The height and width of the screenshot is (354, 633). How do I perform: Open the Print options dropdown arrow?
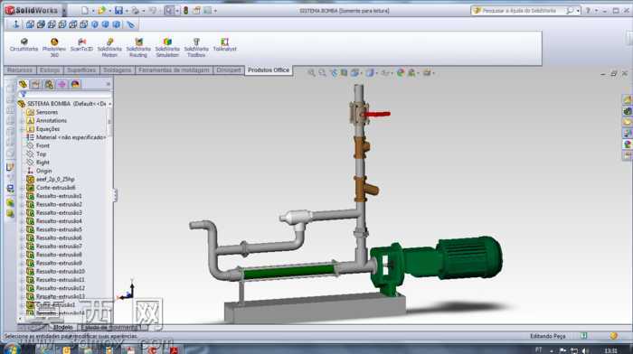pyautogui.click(x=142, y=11)
